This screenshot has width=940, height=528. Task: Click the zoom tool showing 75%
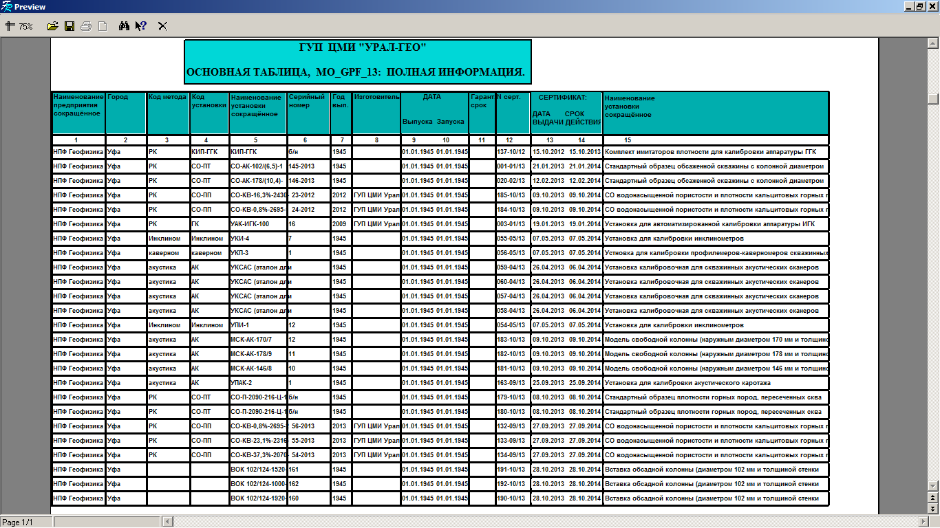(19, 26)
